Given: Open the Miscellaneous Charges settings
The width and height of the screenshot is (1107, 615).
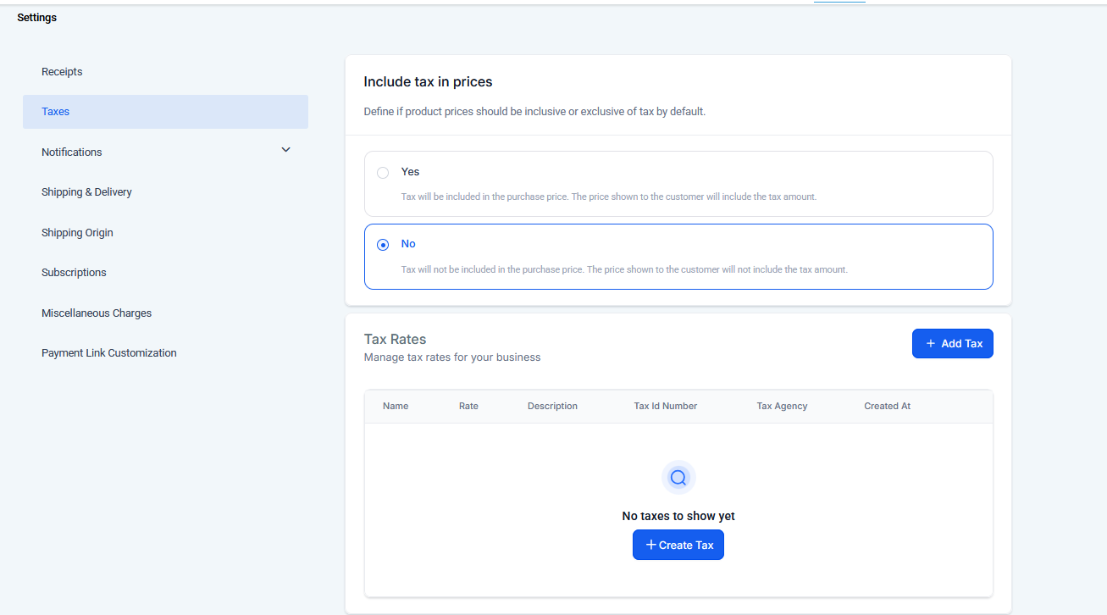Looking at the screenshot, I should 97,313.
